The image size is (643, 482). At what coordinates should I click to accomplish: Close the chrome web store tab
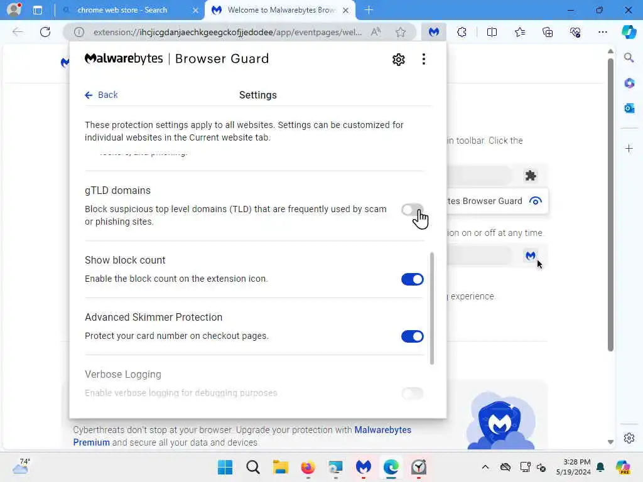[x=196, y=10]
